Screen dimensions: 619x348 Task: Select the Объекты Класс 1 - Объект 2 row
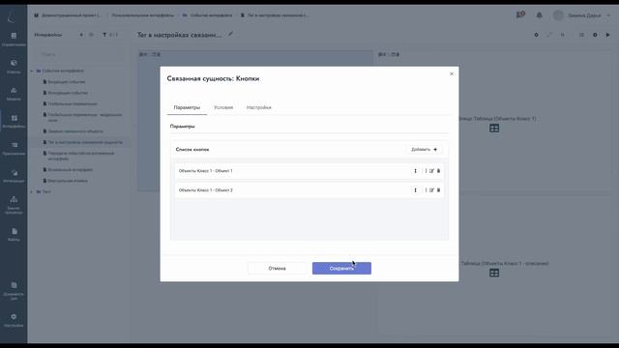(x=309, y=190)
